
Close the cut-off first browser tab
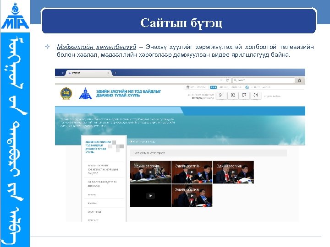(62, 73)
